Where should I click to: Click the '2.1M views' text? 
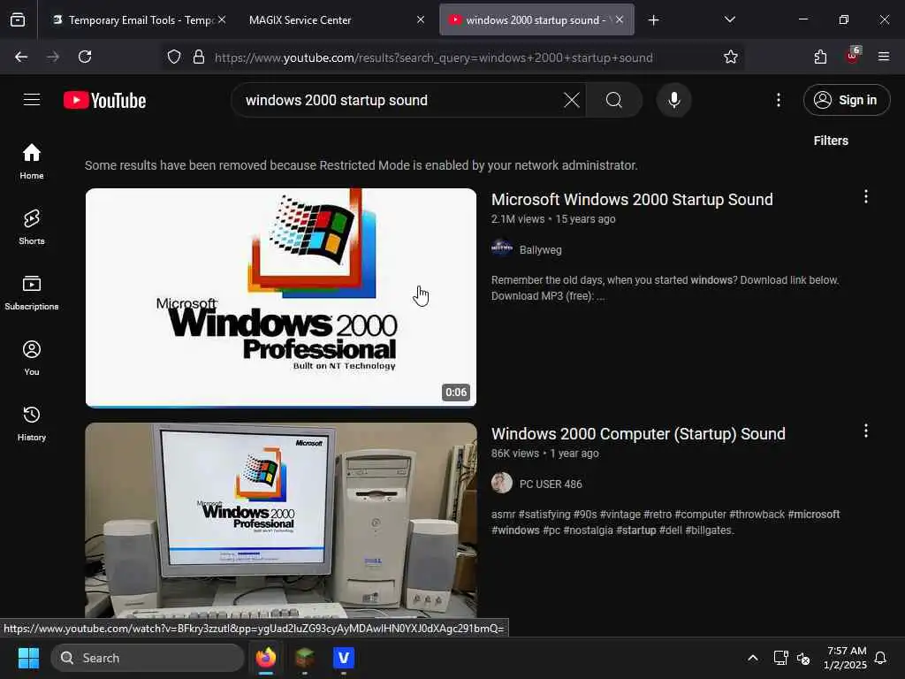[x=518, y=219]
